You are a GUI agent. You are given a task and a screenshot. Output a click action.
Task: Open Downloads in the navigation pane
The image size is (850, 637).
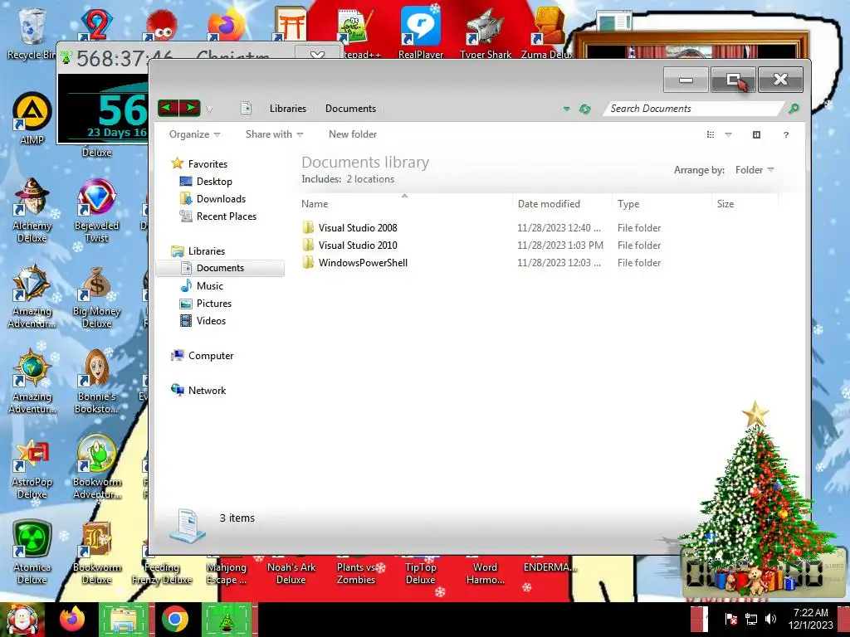tap(221, 199)
